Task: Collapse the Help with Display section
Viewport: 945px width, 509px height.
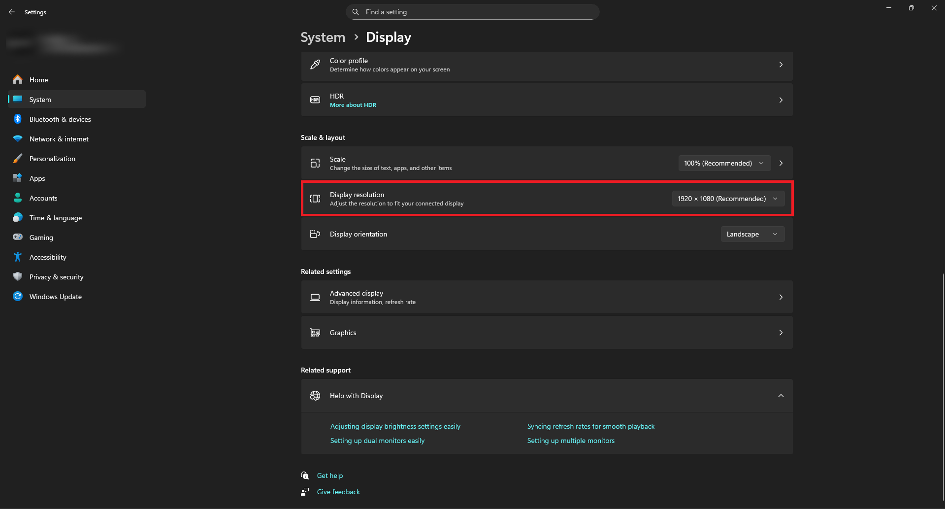Action: (781, 396)
